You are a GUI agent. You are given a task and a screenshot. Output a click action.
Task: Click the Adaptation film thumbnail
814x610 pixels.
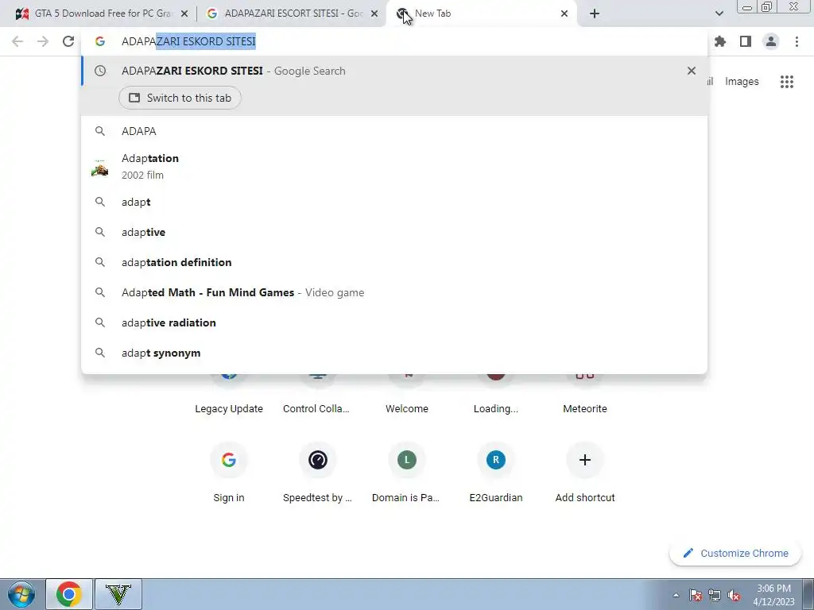point(99,168)
